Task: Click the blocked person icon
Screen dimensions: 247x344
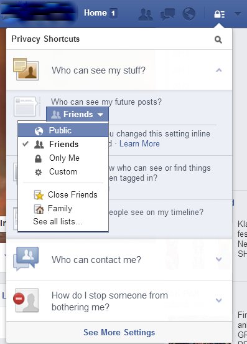Action: 26,300
